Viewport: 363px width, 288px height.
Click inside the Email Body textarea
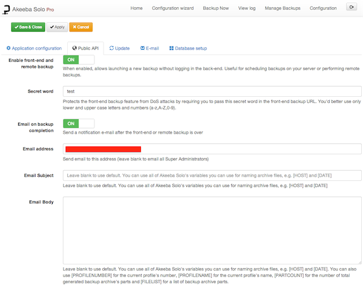click(x=212, y=231)
